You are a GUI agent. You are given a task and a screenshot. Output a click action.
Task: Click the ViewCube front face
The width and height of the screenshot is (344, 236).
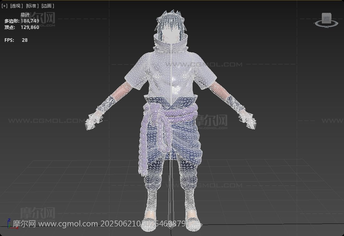tap(326, 19)
